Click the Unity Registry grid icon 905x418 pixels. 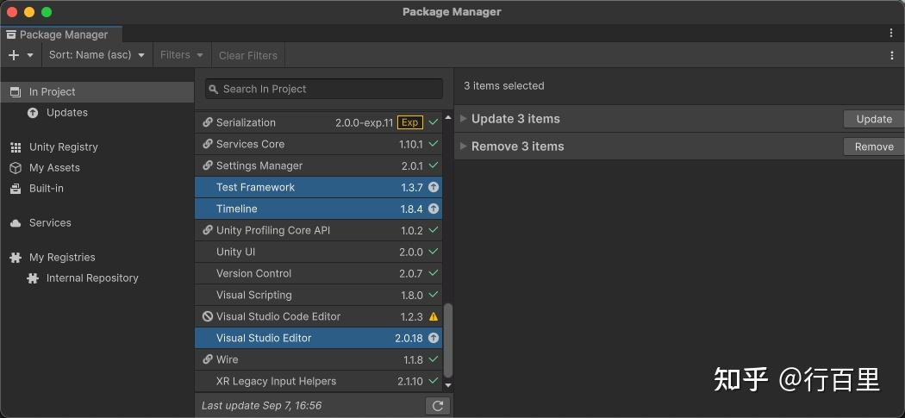coord(16,147)
